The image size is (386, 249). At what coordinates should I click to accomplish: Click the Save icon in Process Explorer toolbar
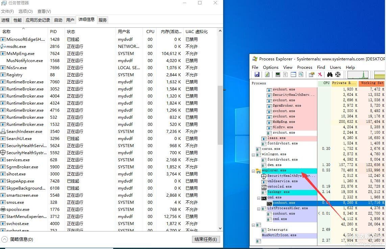[x=257, y=75]
